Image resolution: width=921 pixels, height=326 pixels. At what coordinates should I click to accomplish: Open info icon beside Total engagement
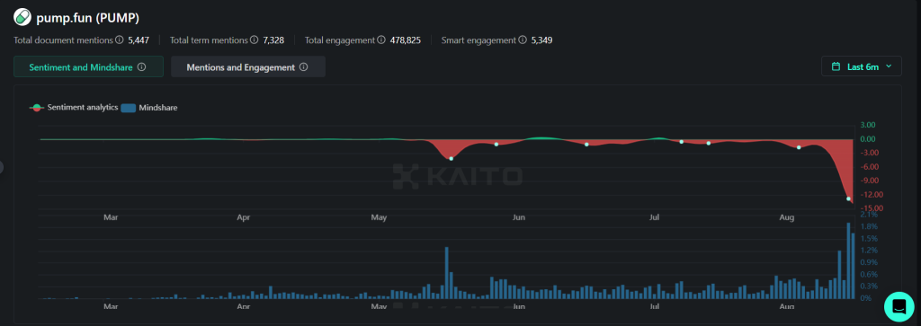pos(381,40)
